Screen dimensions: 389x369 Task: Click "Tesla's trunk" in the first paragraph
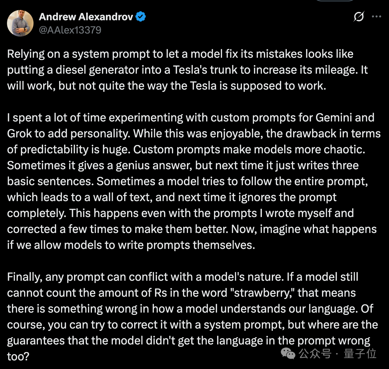click(205, 70)
